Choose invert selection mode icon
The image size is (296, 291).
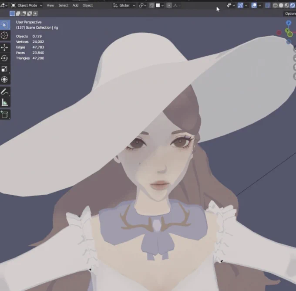click(x=30, y=14)
